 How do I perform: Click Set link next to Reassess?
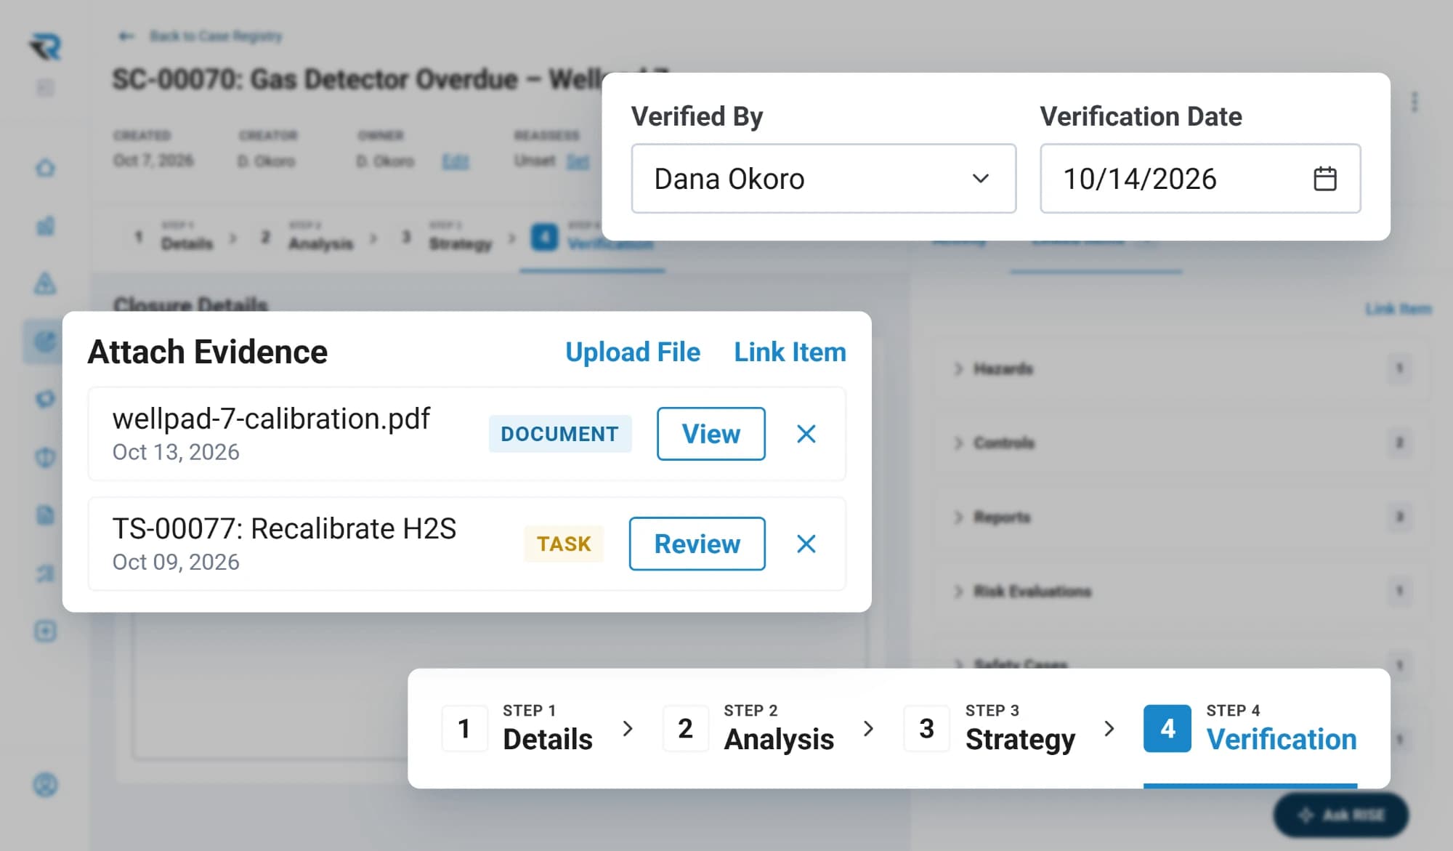[x=578, y=161]
